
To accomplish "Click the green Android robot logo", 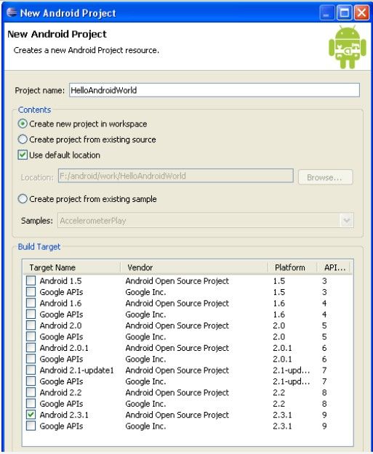I will pyautogui.click(x=348, y=47).
